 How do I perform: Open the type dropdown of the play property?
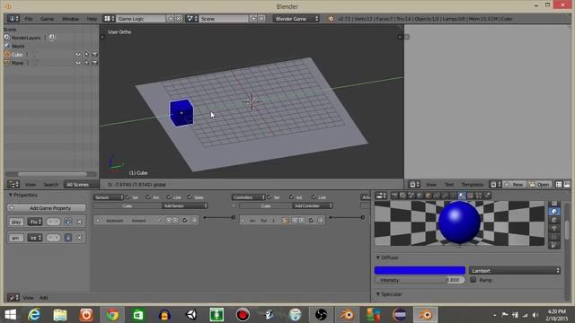point(35,222)
